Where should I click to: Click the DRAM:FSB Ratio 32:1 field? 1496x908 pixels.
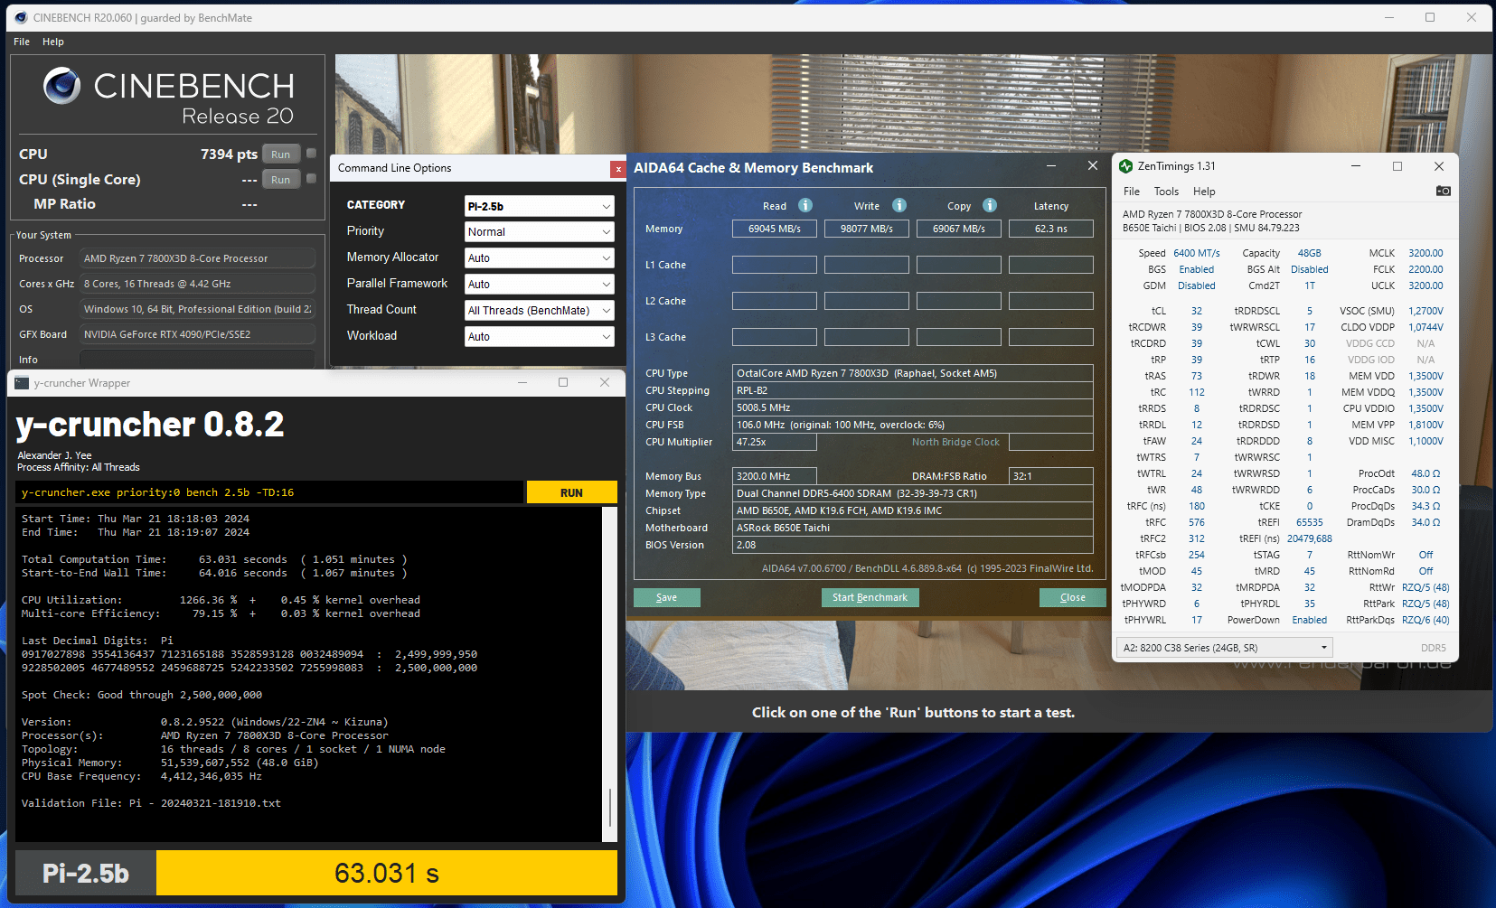click(1051, 476)
